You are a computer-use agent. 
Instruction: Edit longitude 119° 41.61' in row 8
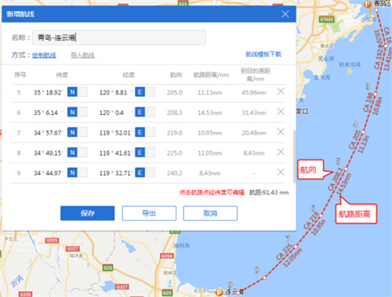coord(115,153)
